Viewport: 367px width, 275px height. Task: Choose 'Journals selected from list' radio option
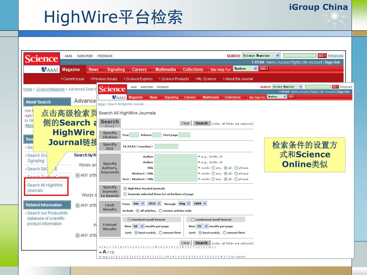click(125, 194)
